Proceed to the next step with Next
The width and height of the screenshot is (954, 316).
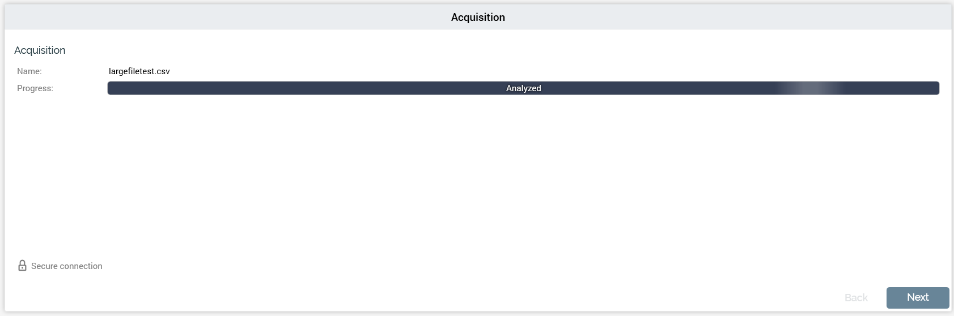click(x=917, y=297)
